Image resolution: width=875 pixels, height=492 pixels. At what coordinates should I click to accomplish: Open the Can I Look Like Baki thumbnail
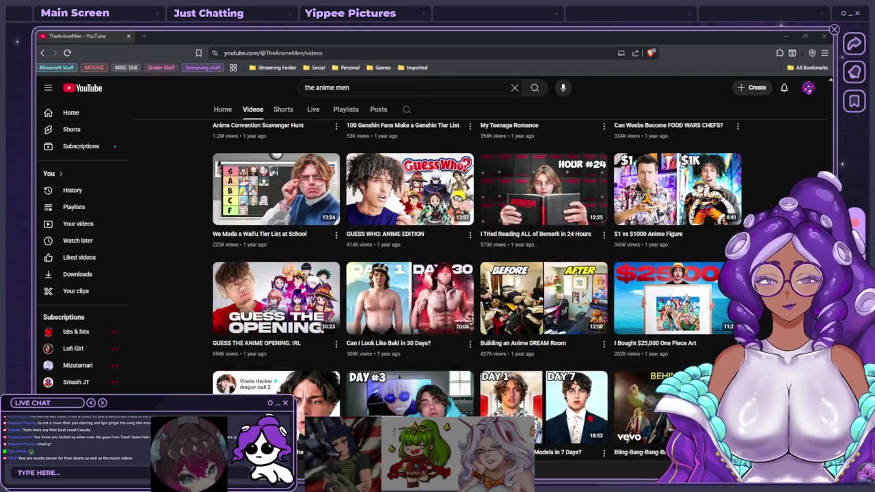pos(409,298)
